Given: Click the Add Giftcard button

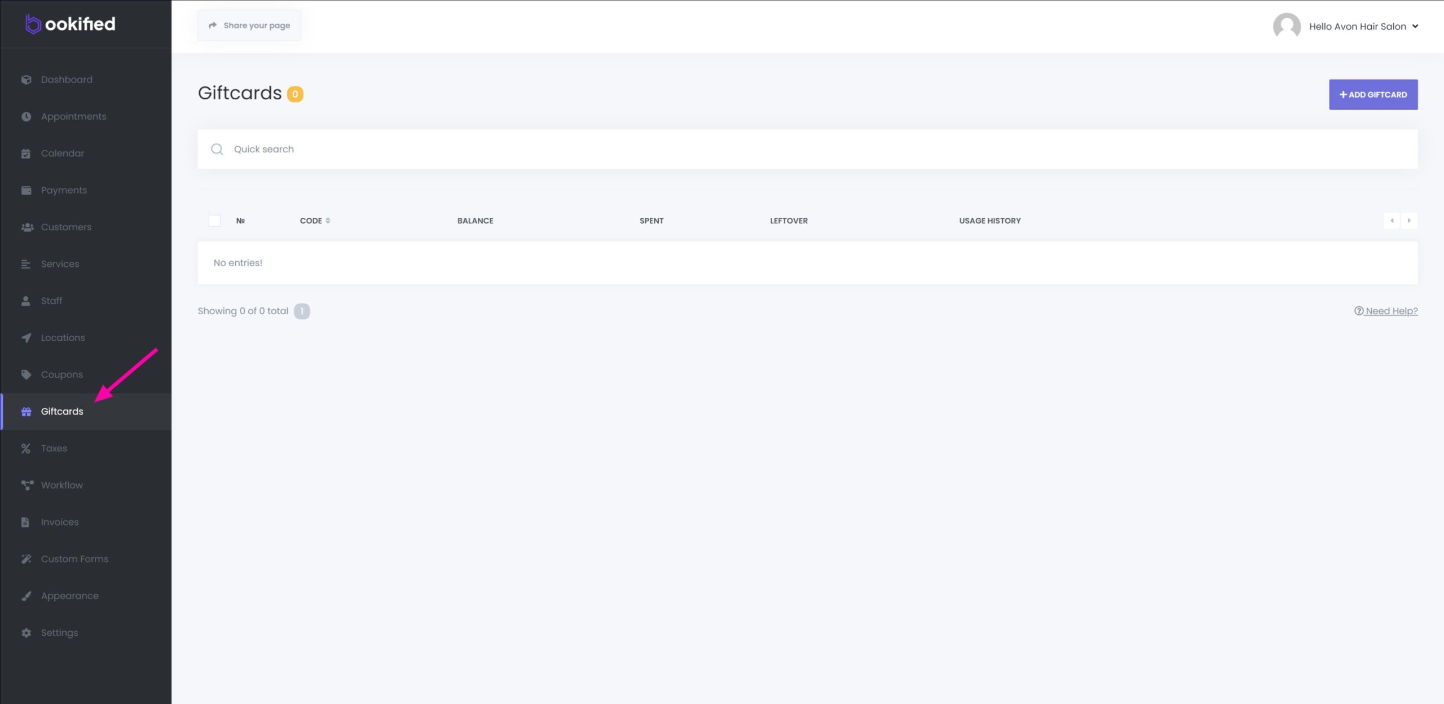Looking at the screenshot, I should [x=1373, y=95].
